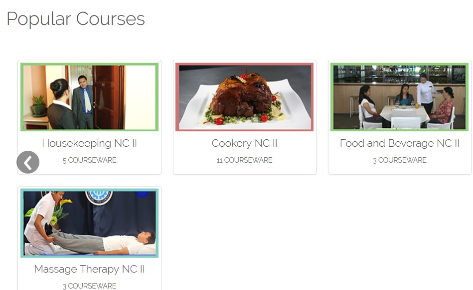Click the Cookery NC II course card
473x290 pixels.
pyautogui.click(x=244, y=117)
